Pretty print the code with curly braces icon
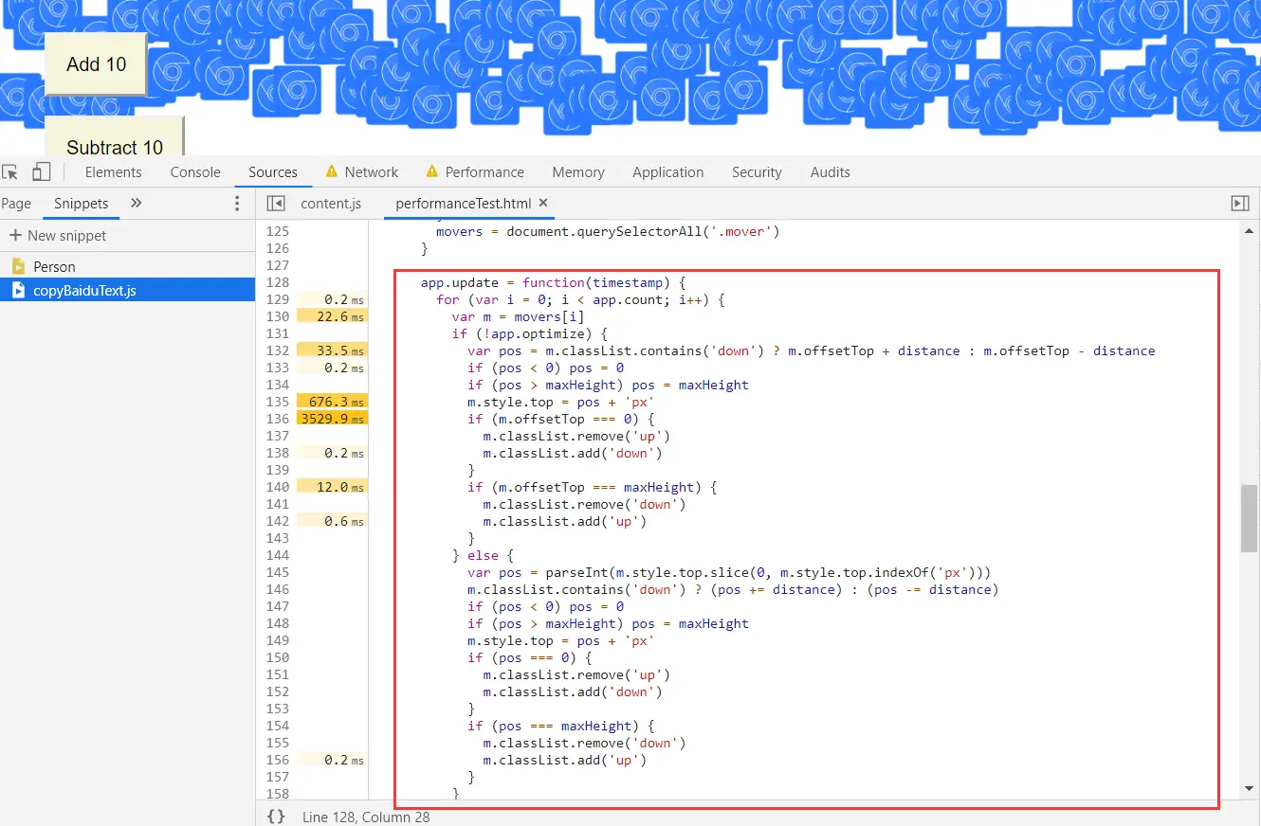The height and width of the screenshot is (826, 1261). (x=276, y=817)
